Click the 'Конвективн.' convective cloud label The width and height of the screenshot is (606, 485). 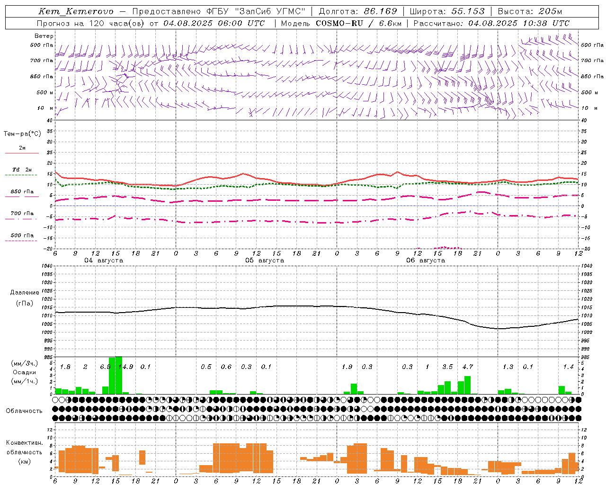[x=24, y=443]
